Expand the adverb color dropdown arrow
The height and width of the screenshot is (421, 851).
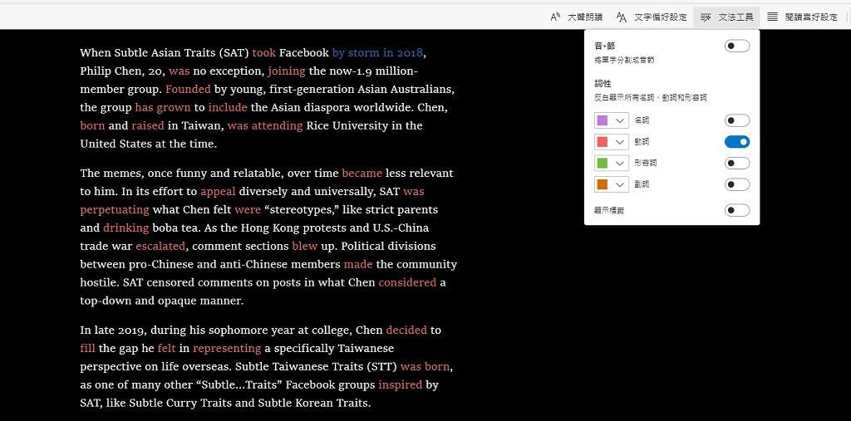coord(620,184)
